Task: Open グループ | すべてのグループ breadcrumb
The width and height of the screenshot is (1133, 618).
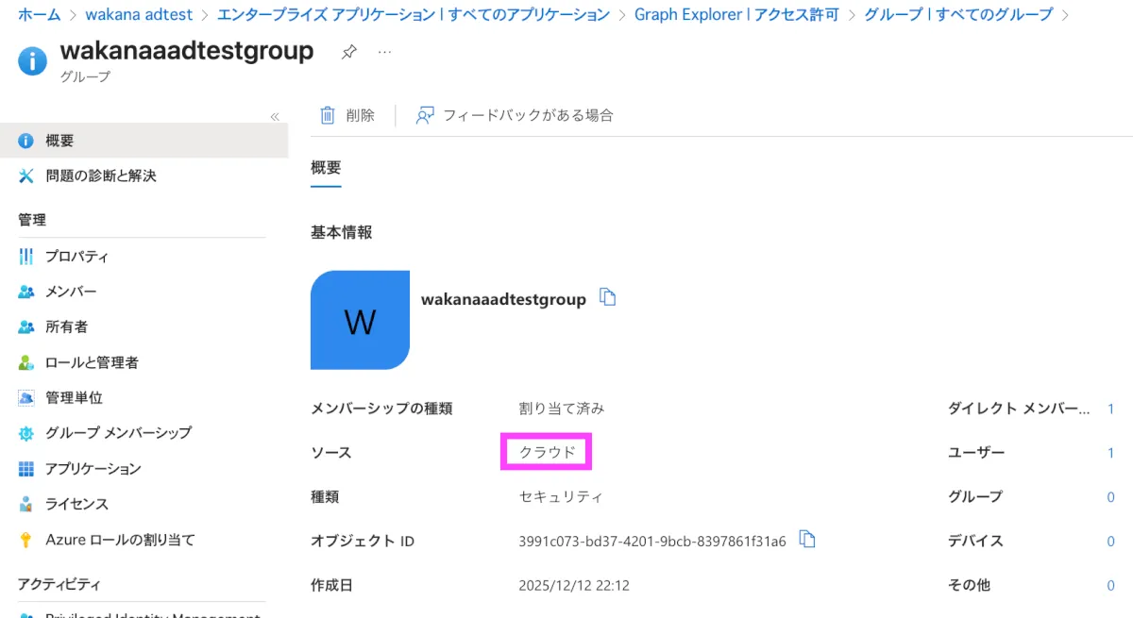Action: (x=958, y=15)
